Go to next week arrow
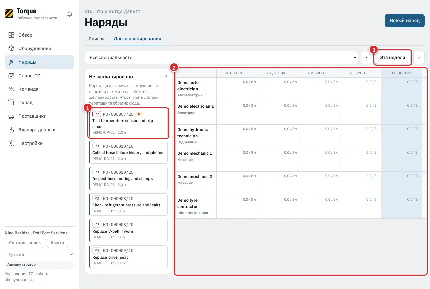Screen dimensions: 430x289 (419, 57)
